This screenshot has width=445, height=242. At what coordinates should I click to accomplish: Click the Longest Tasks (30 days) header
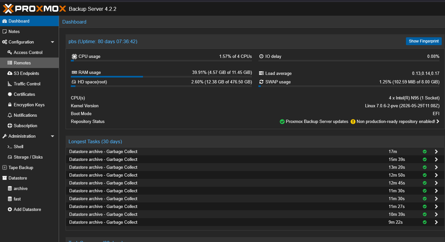[95, 142]
